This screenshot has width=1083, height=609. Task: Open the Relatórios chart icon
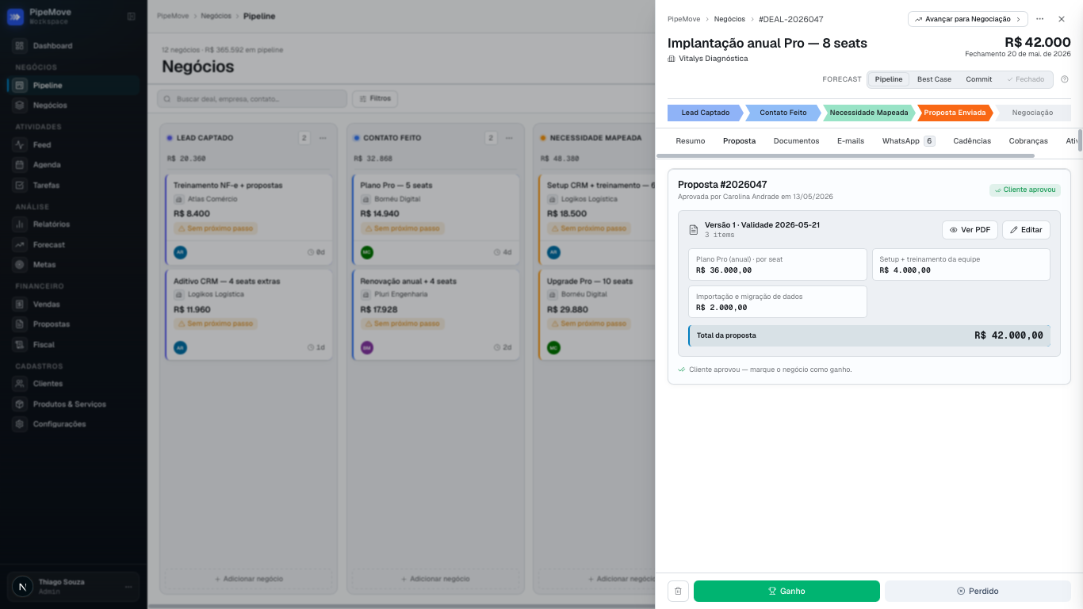(20, 224)
